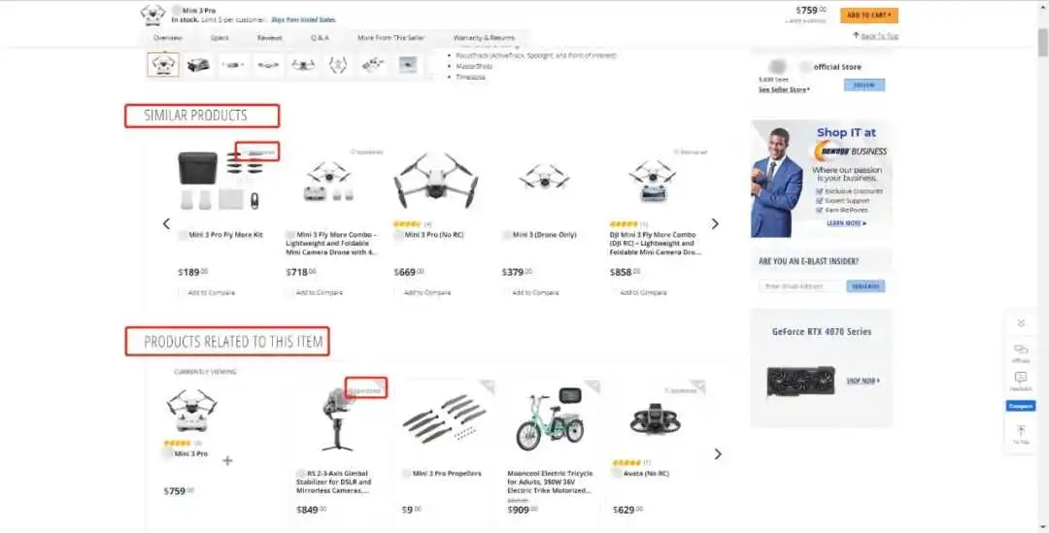The height and width of the screenshot is (533, 1049).
Task: Select the fifth gallery thumbnail of the drone
Action: 303,64
